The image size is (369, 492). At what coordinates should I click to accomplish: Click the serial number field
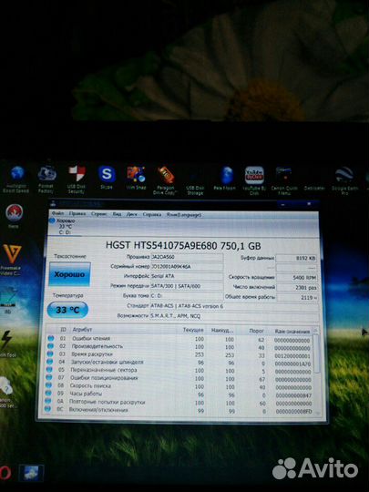click(x=187, y=267)
